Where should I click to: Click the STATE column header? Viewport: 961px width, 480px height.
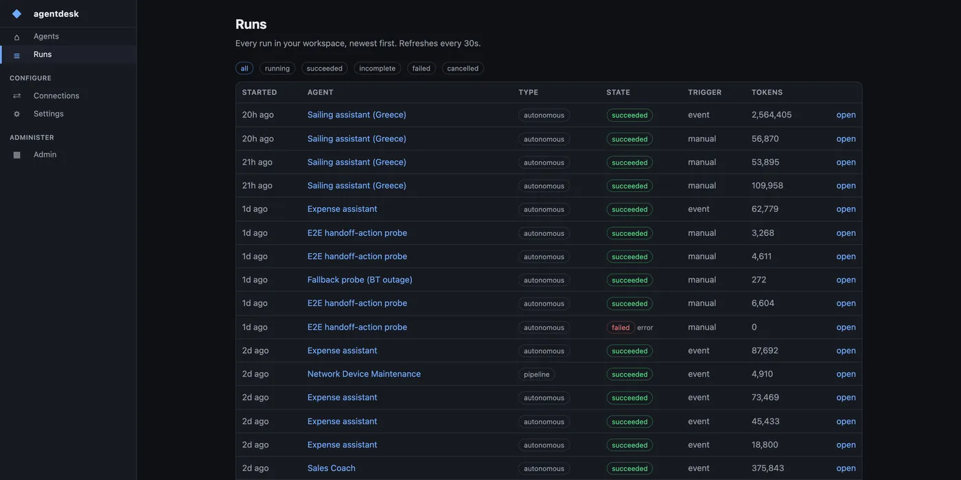coord(618,93)
